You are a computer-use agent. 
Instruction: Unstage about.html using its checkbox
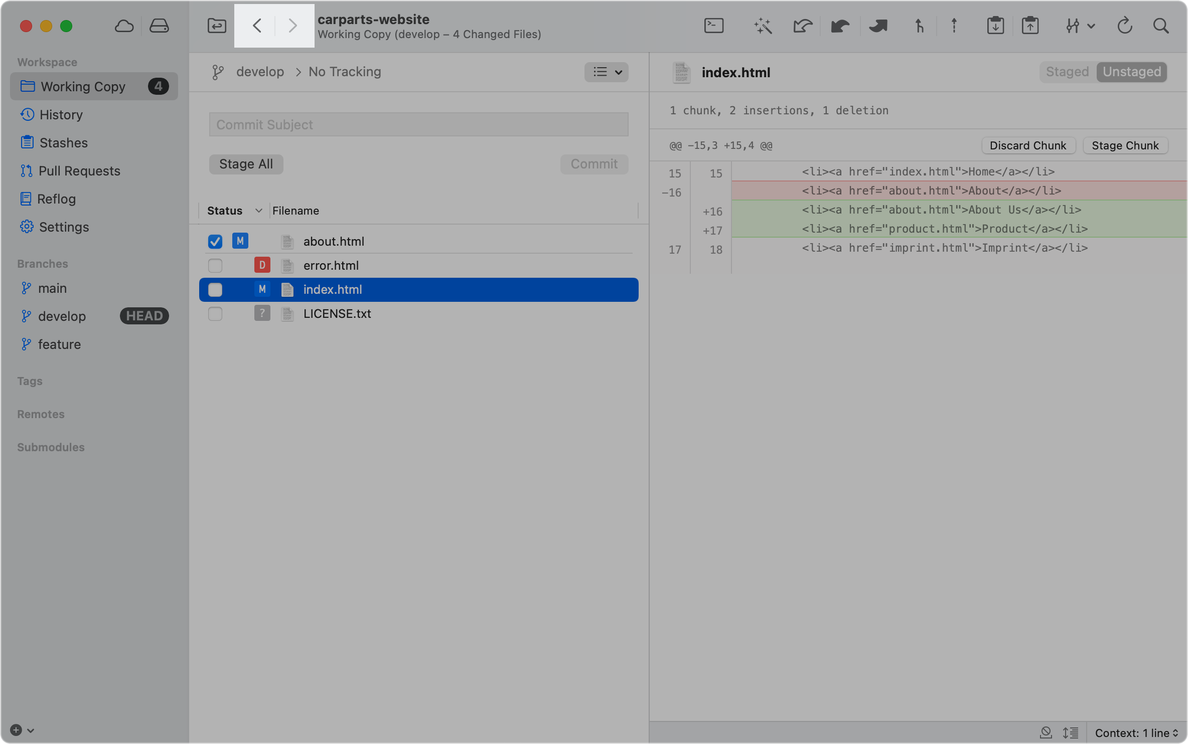point(215,242)
